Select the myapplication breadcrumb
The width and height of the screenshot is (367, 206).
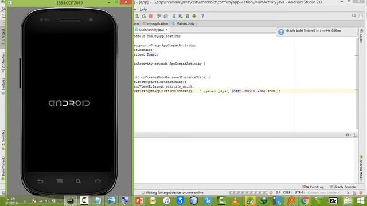click(155, 23)
